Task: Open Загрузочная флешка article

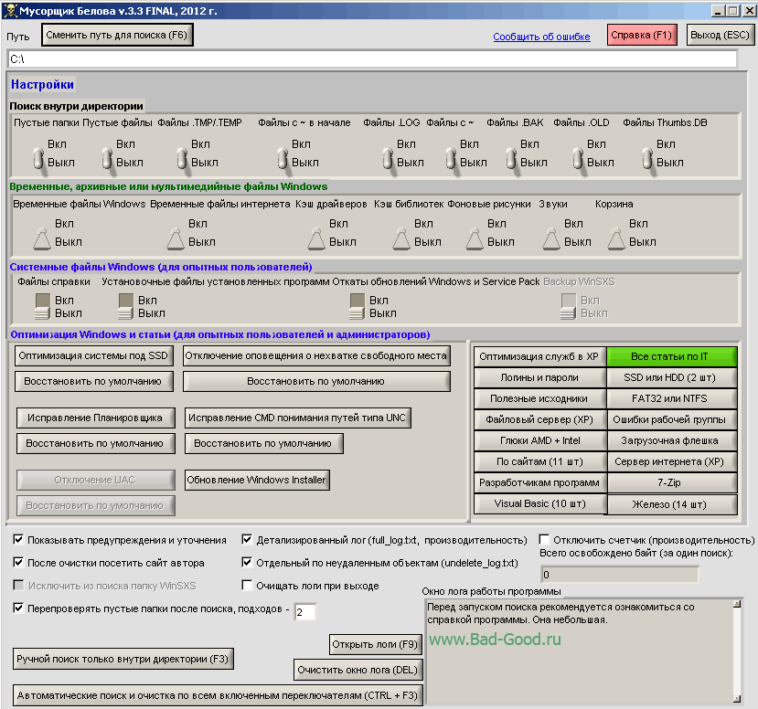Action: [672, 441]
